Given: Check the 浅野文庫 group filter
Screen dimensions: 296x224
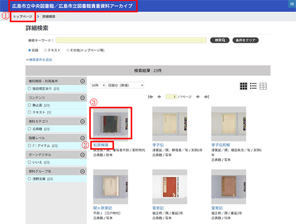Looking at the screenshot, I should coord(29,179).
